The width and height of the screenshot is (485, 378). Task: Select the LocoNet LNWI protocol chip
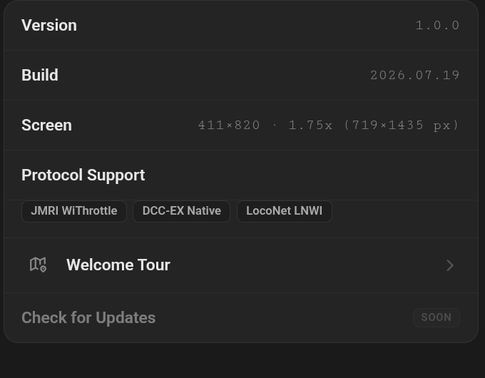tap(285, 211)
